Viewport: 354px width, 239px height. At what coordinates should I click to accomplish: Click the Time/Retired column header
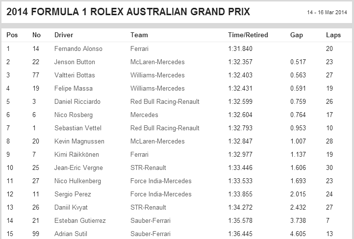click(x=248, y=35)
